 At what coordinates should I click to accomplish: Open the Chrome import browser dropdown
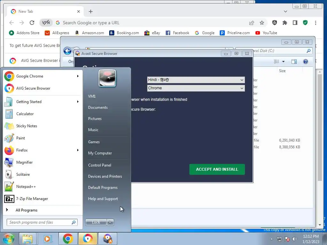tap(196, 88)
